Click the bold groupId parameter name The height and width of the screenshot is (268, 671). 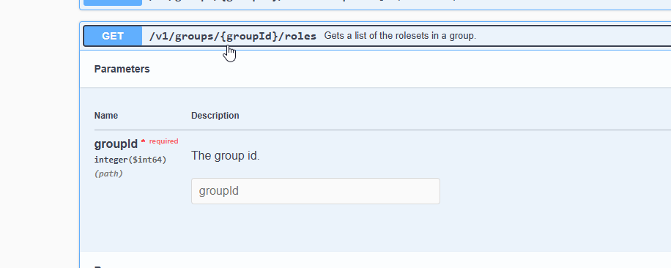pos(116,144)
